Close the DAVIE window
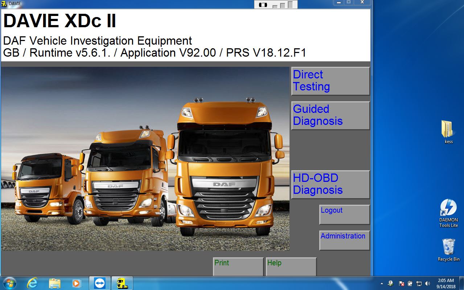 click(x=362, y=2)
